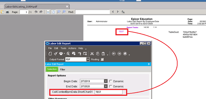Switch to the Filter tab
The height and width of the screenshot is (99, 206).
click(63, 69)
